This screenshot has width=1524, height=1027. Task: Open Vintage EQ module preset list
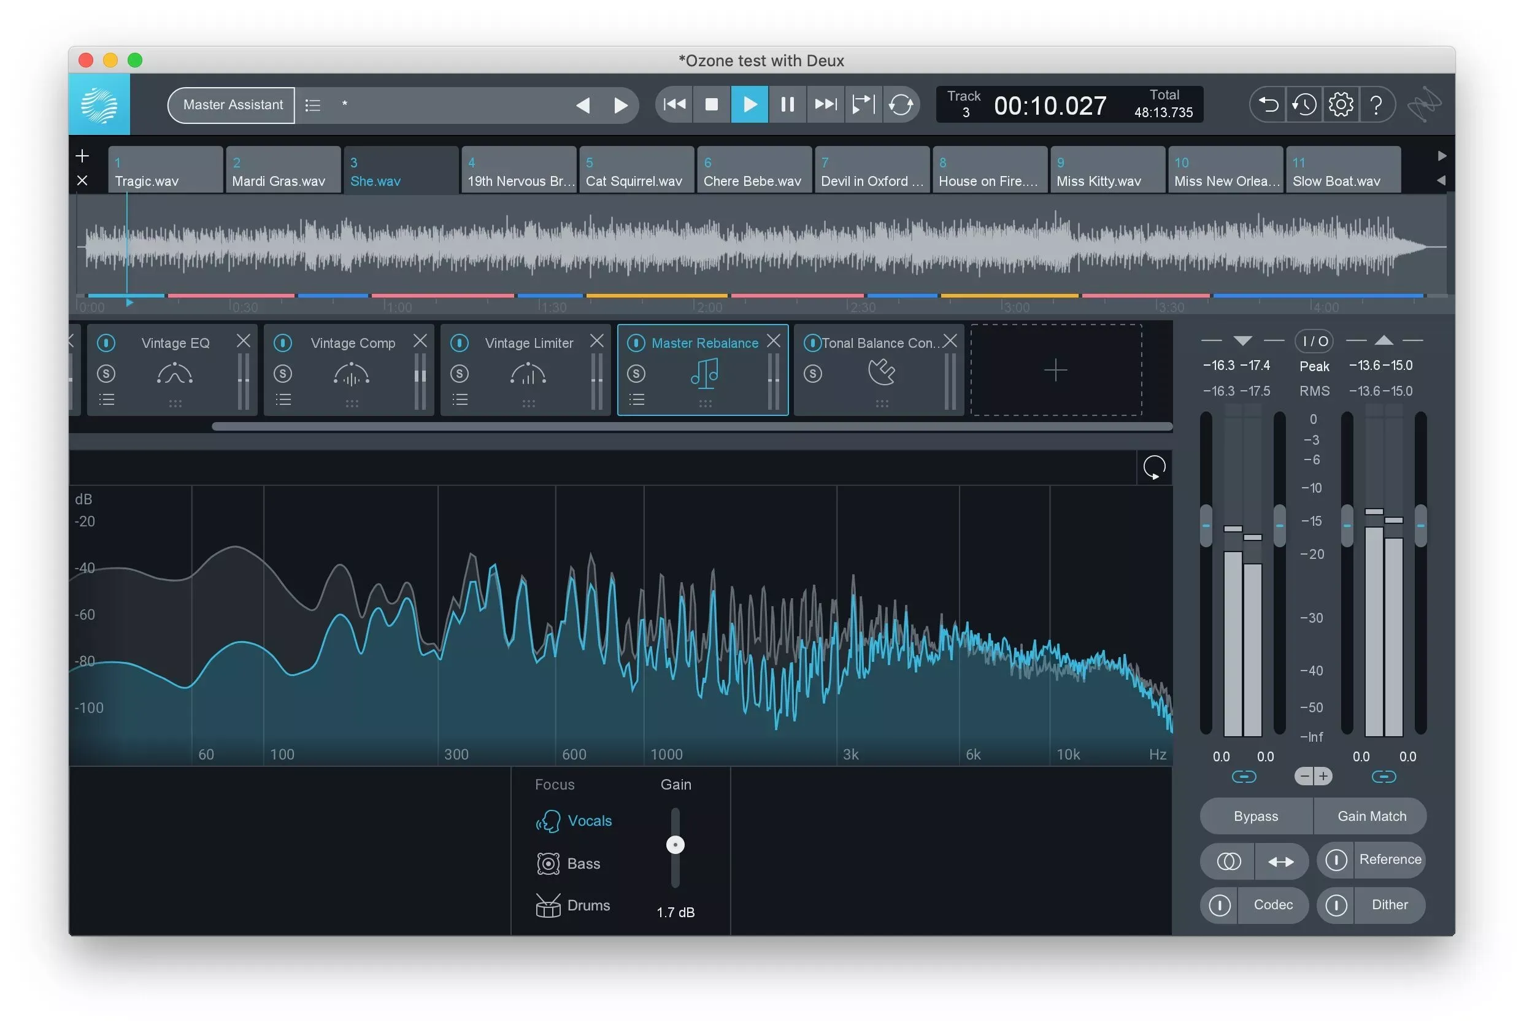pos(106,399)
